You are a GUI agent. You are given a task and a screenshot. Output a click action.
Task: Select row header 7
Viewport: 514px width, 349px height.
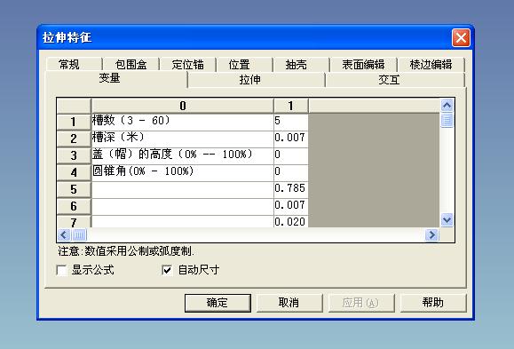[74, 222]
